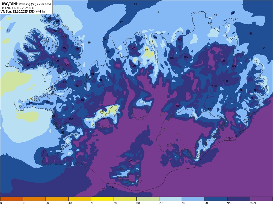The width and height of the screenshot is (273, 205).
Task: Click the legend tick label '99.9'
Action: pyautogui.click(x=253, y=203)
